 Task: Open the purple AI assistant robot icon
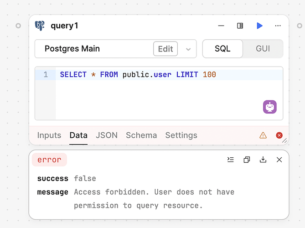pos(270,107)
